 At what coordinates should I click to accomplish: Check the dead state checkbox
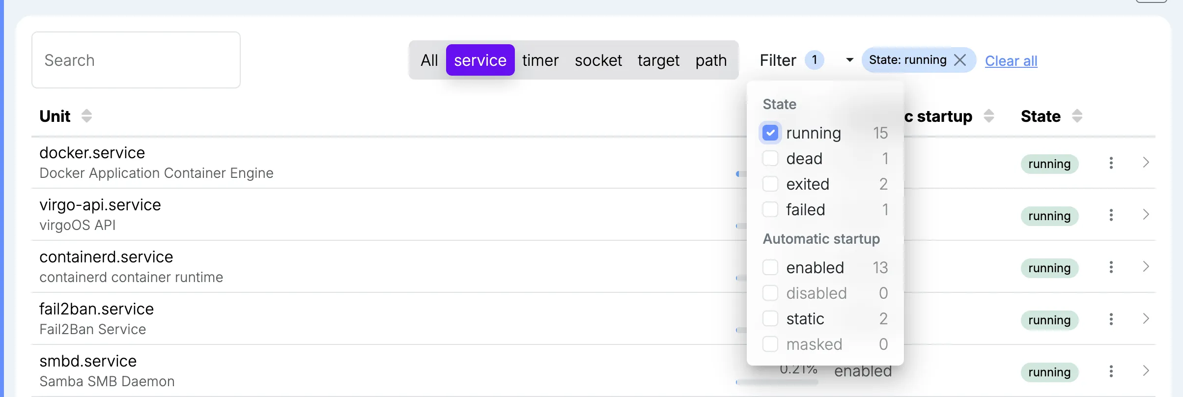tap(770, 158)
